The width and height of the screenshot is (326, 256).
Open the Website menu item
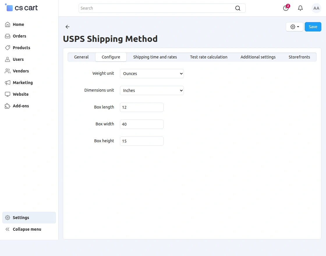[29, 94]
